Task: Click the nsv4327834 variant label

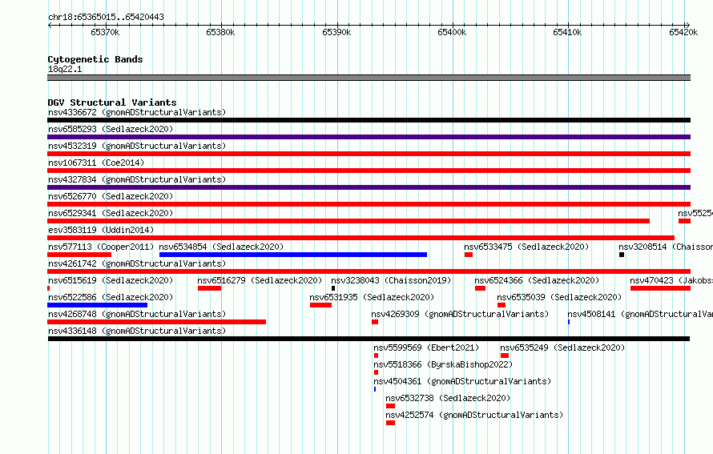Action: tap(137, 179)
